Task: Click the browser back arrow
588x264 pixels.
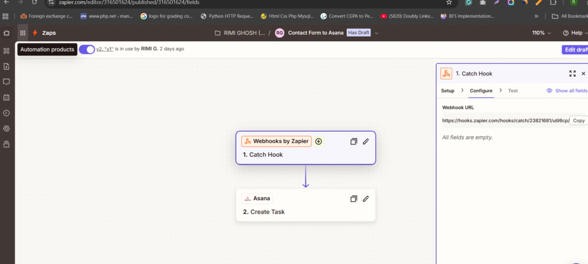Action: [6, 2]
